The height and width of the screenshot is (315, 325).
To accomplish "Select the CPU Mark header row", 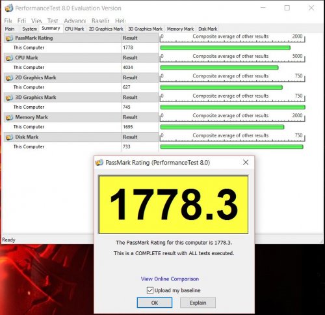I will point(81,58).
